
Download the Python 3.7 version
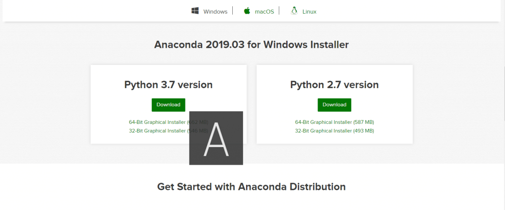pos(169,105)
